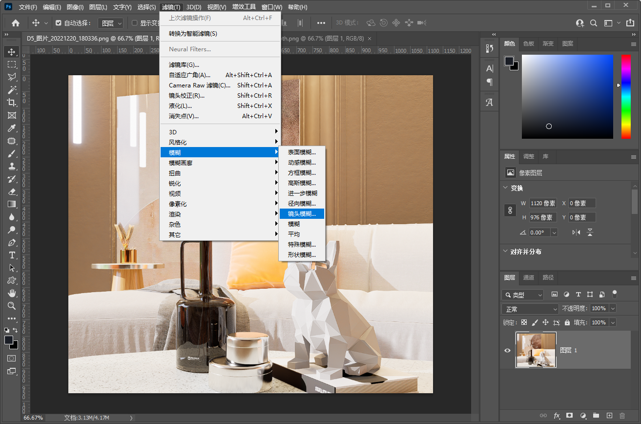This screenshot has width=641, height=424.
Task: Create a new layer with plus icon
Action: (x=609, y=416)
